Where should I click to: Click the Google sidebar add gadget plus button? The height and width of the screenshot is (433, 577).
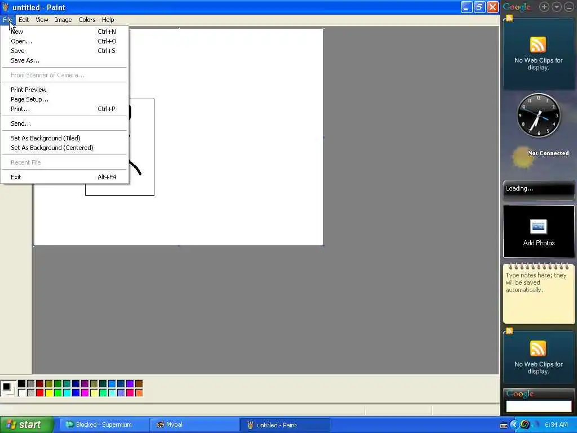click(x=544, y=7)
